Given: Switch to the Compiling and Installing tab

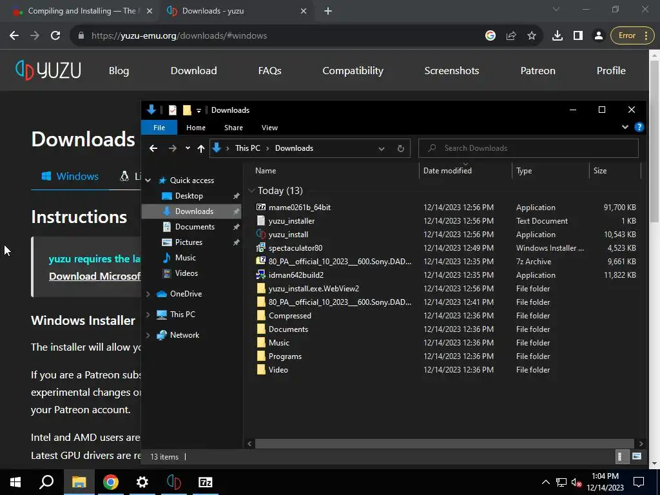Looking at the screenshot, I should pyautogui.click(x=82, y=11).
